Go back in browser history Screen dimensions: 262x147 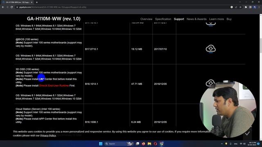3,7
